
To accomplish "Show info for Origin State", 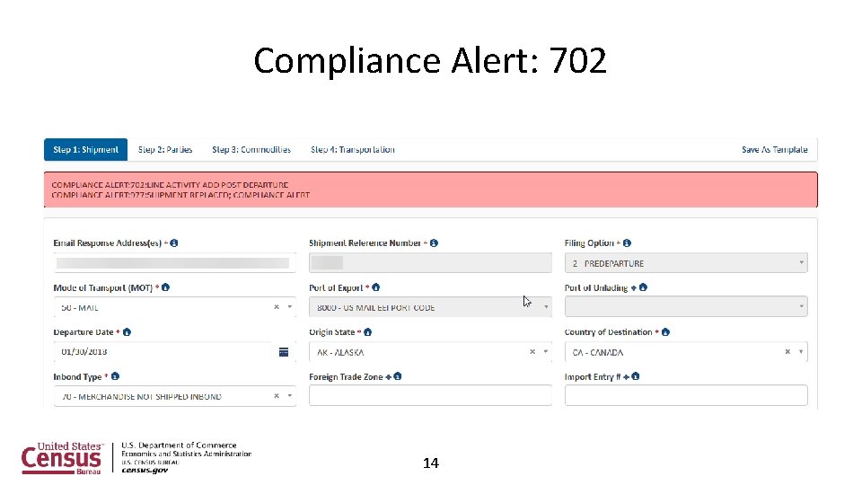I will (x=368, y=332).
